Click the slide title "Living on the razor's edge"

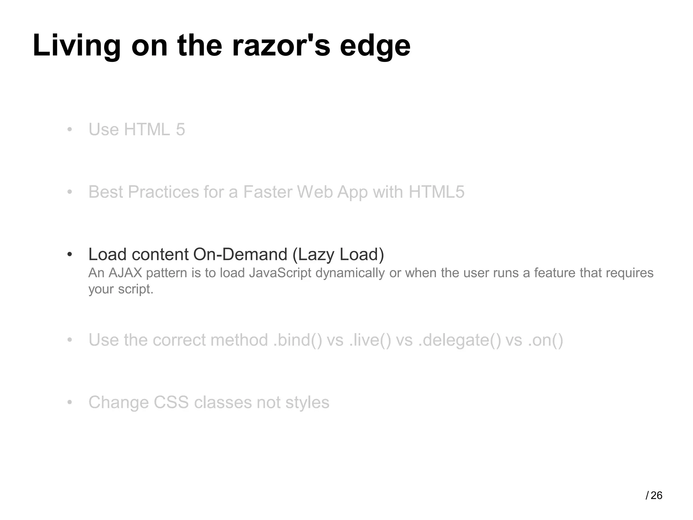pos(221,45)
